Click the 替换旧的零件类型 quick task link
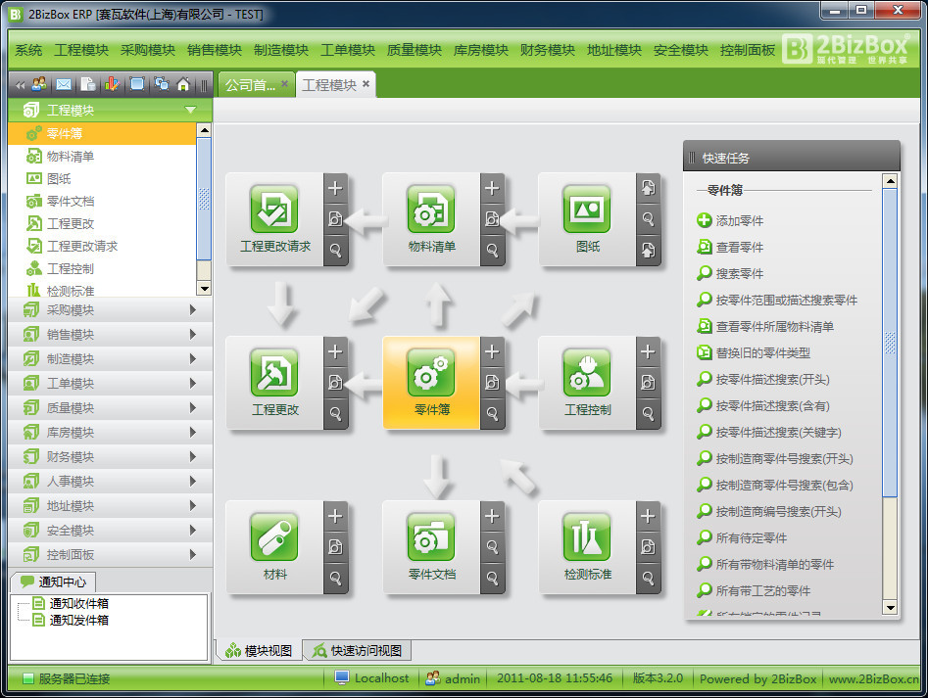This screenshot has width=928, height=698. click(754, 352)
